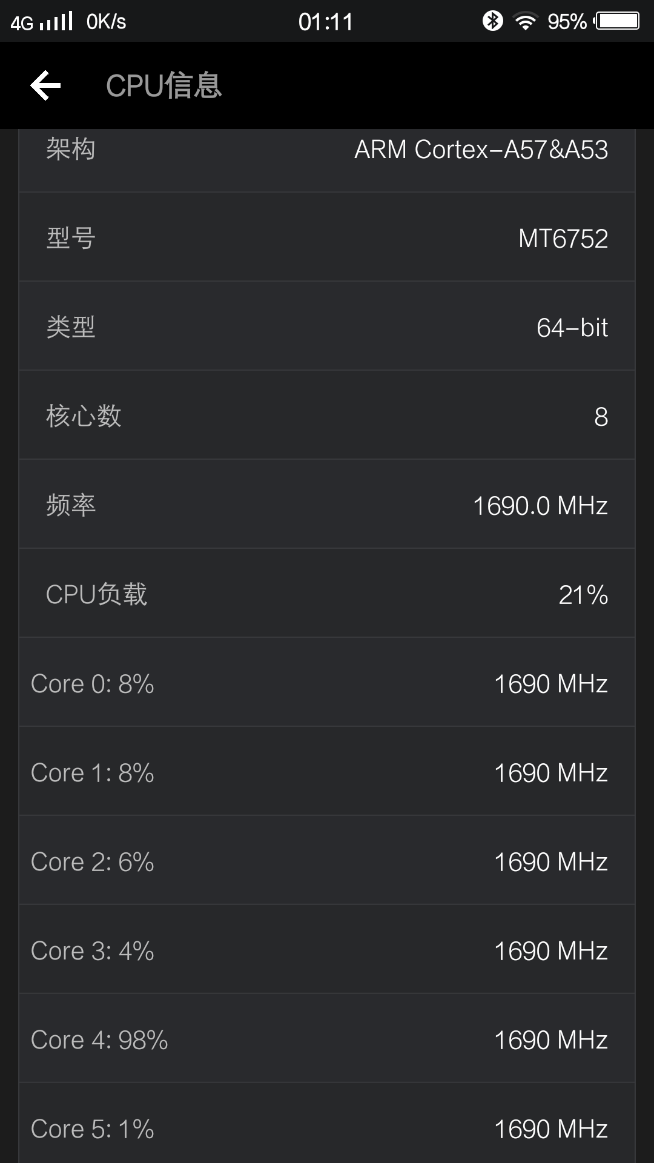Screen dimensions: 654x1163
Task: Tap the Wi-Fi signal icon
Action: 526,20
